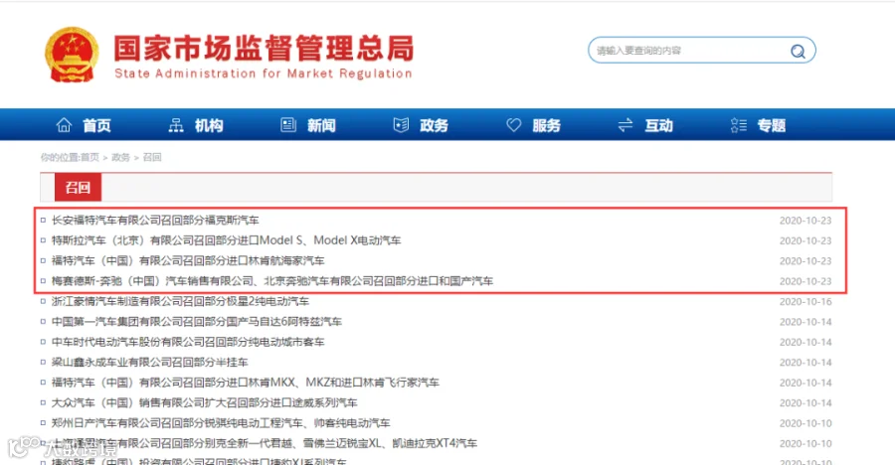Go to 政务 in breadcrumb
The height and width of the screenshot is (465, 895).
coord(120,157)
